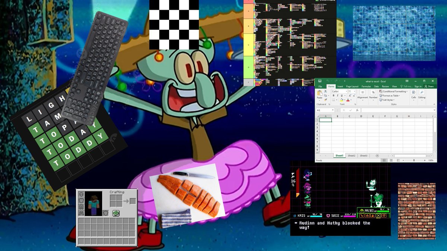
Task: Switch to the Page Layout ribbon tab
Action: [352, 86]
